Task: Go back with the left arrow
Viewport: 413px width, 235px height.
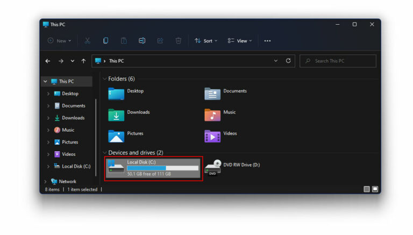Action: [x=48, y=61]
